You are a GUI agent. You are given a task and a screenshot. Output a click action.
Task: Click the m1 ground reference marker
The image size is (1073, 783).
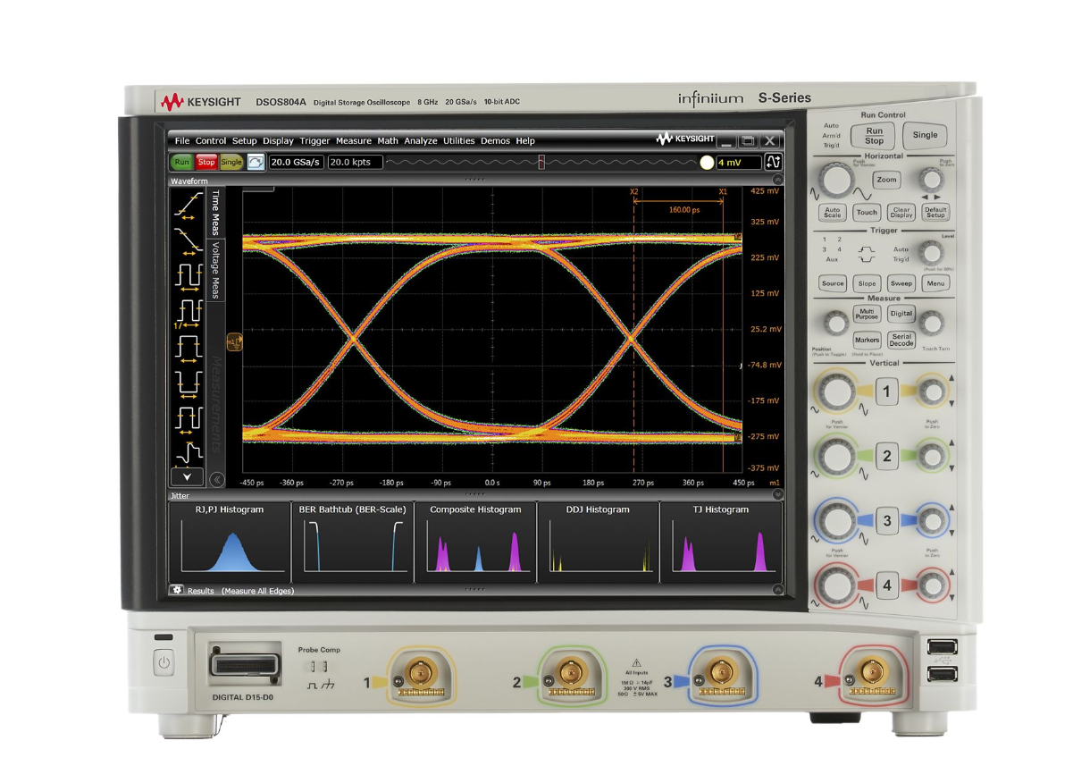(234, 341)
